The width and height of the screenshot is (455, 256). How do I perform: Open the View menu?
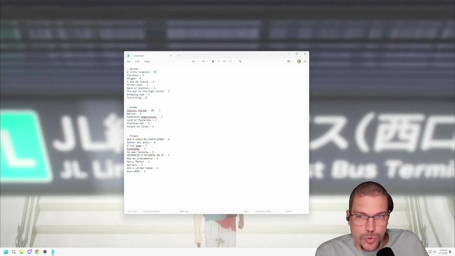[147, 62]
